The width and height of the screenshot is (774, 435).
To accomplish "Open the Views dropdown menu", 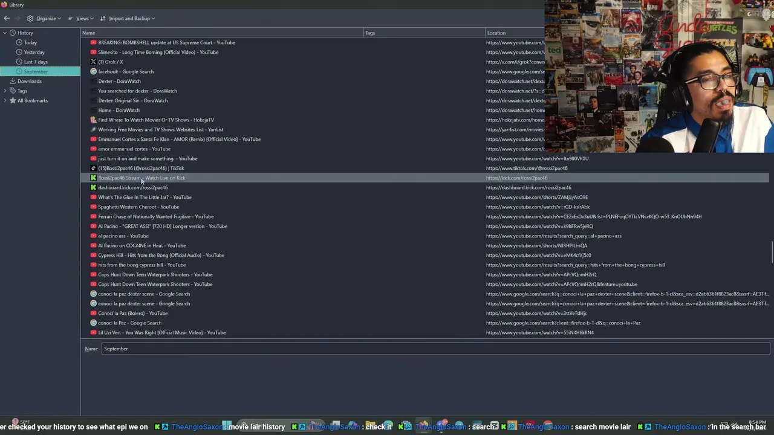I will pyautogui.click(x=80, y=18).
